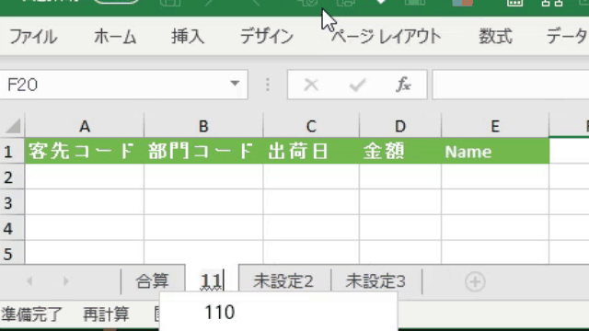Click the Select All corner triangle
The width and height of the screenshot is (589, 331).
(13, 126)
